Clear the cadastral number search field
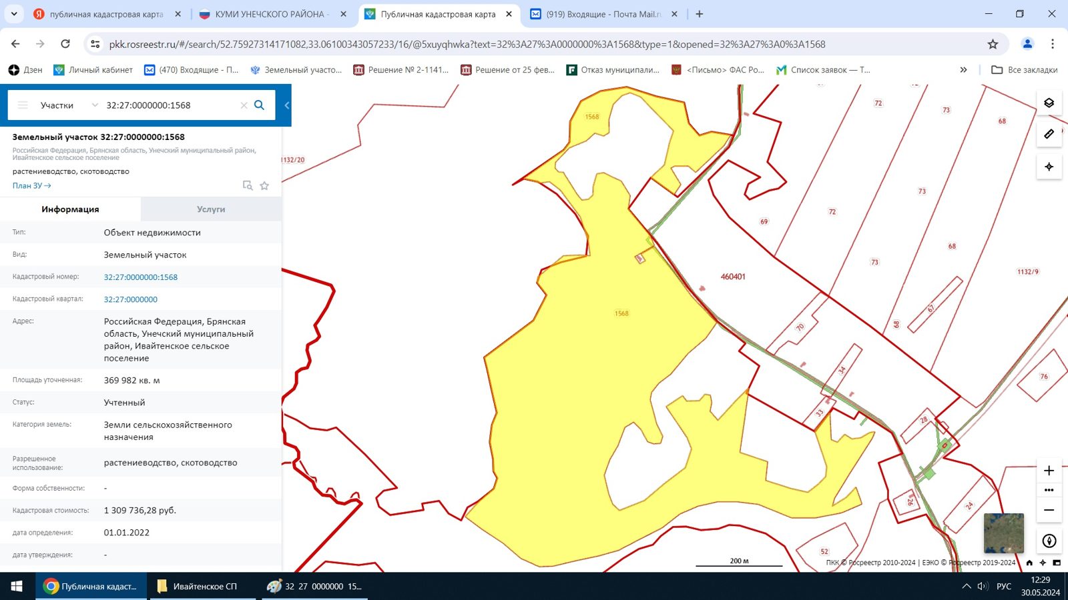The height and width of the screenshot is (600, 1068). (x=244, y=105)
